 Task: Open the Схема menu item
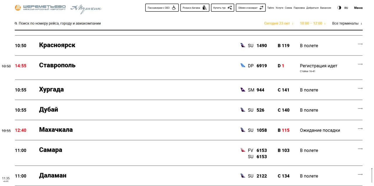288,8
